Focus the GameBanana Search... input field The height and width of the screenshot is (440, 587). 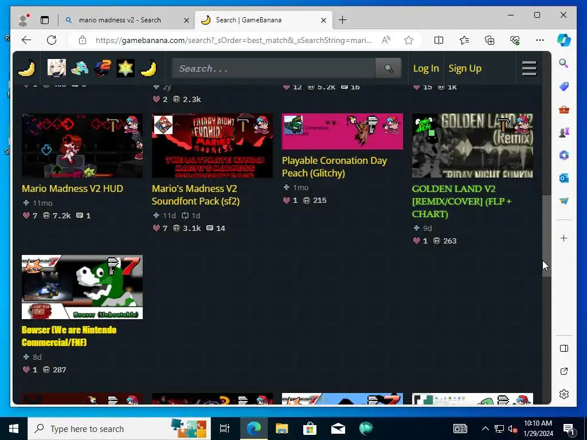point(273,68)
